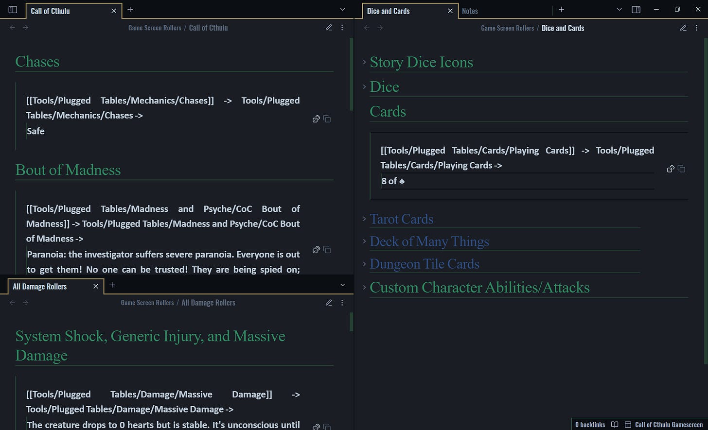The image size is (708, 430).
Task: Select the Call of Cthulu tab
Action: [x=73, y=11]
